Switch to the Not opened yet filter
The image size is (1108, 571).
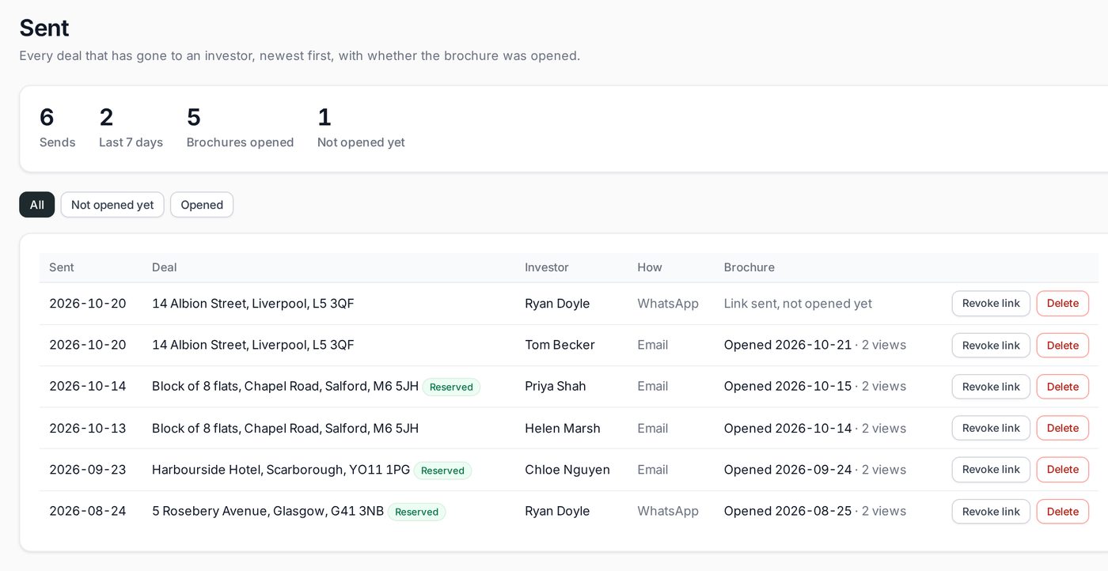click(112, 205)
